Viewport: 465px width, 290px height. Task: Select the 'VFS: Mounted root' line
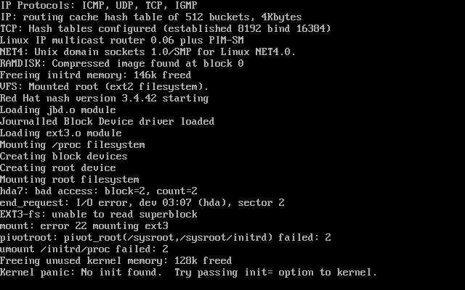105,87
